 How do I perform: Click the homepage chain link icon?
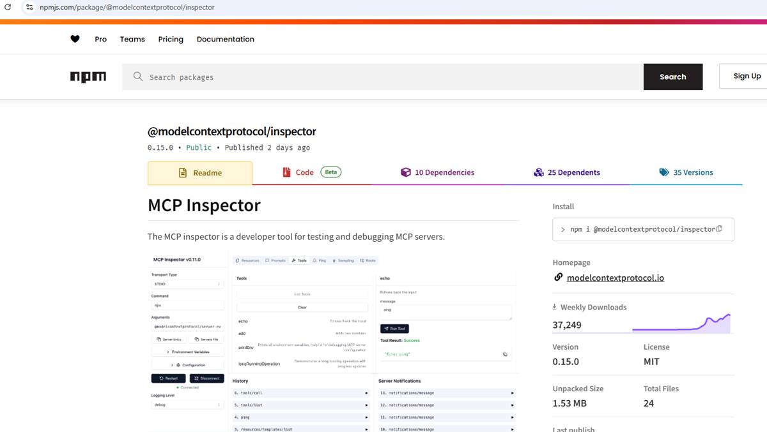pos(558,278)
